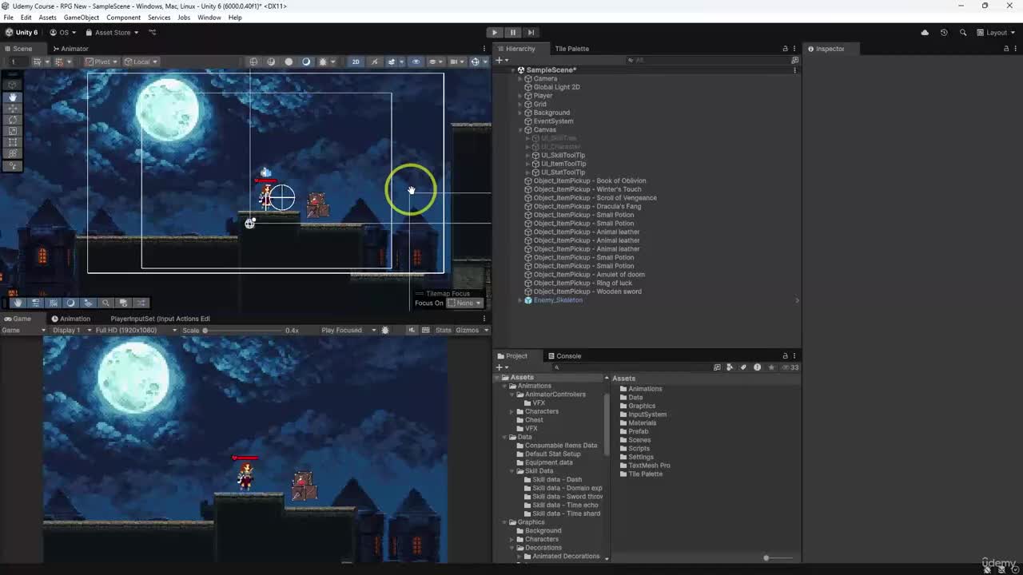Switch to the Animation tab
This screenshot has width=1023, height=575.
[x=70, y=319]
